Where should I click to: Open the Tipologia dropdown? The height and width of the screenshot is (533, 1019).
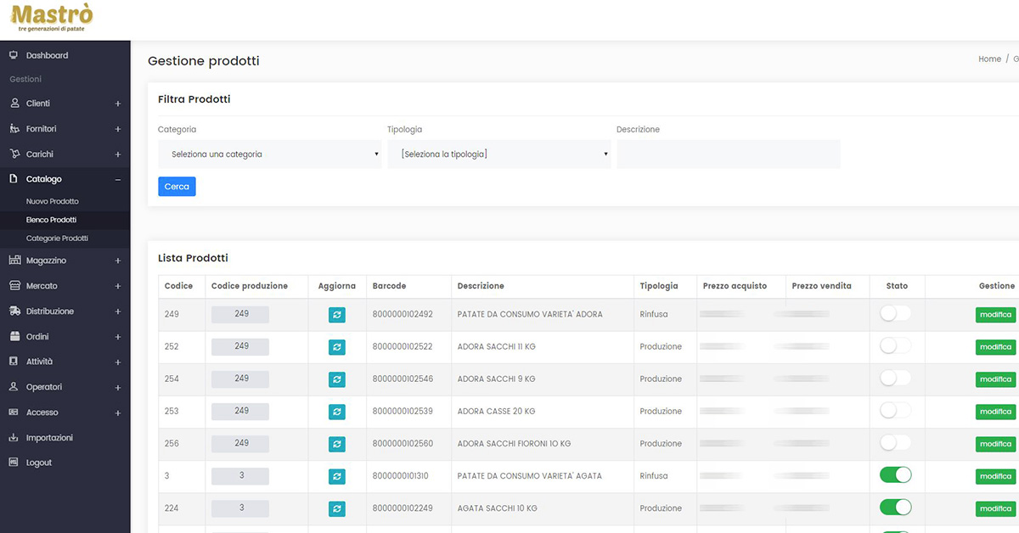499,154
